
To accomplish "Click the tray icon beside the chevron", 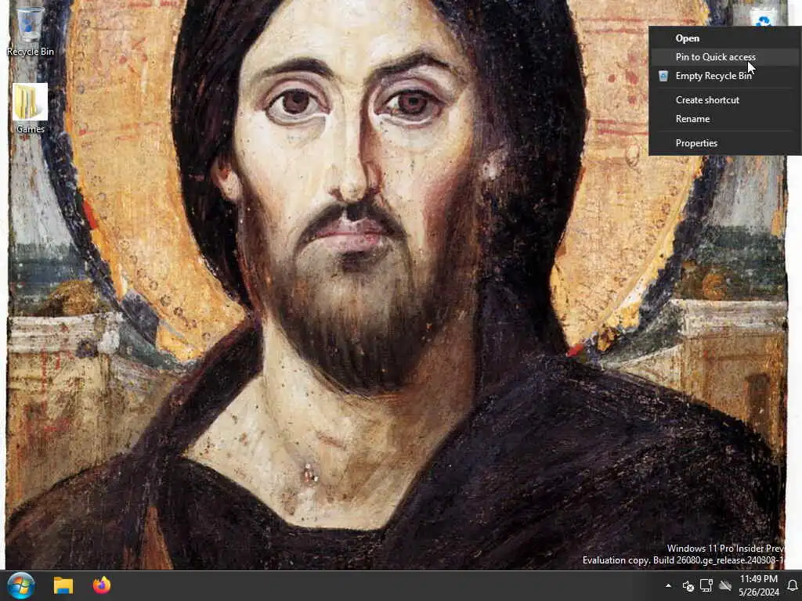I will click(x=688, y=585).
